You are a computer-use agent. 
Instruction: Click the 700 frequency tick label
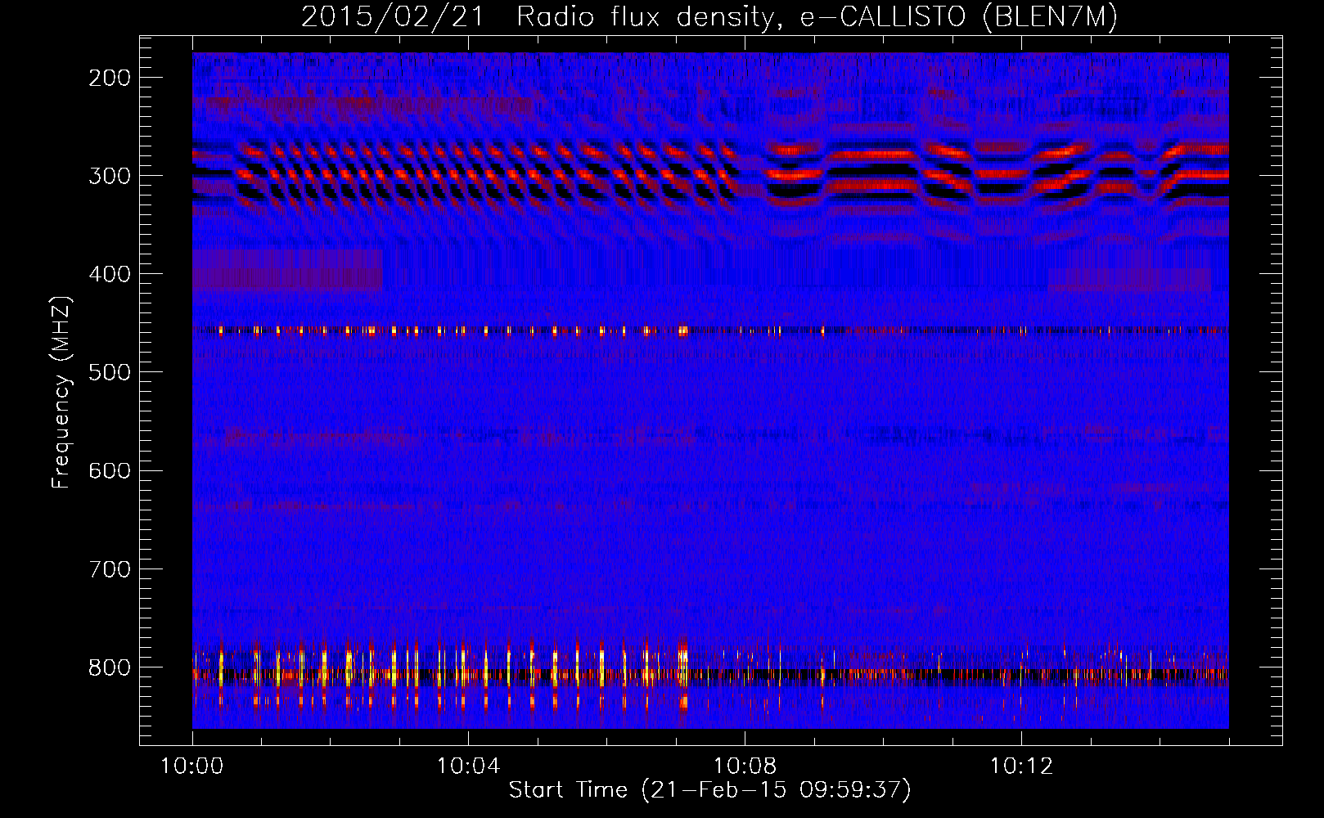(110, 569)
